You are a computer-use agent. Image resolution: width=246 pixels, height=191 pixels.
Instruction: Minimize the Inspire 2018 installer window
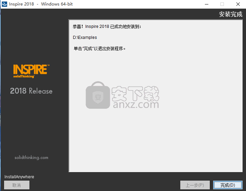point(207,4)
